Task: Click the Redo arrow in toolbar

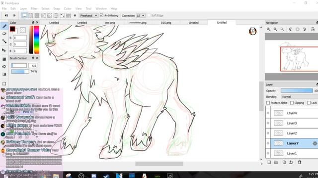Action: point(14,15)
